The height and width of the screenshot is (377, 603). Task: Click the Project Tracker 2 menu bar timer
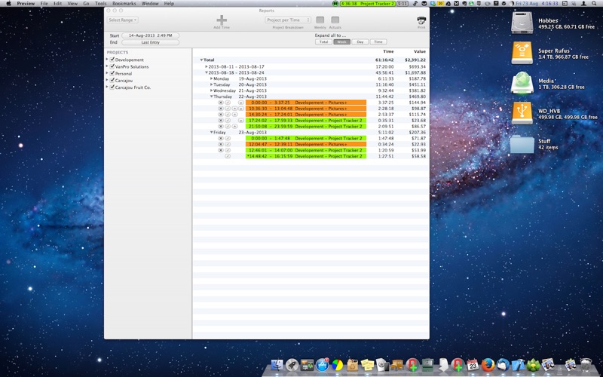point(367,4)
